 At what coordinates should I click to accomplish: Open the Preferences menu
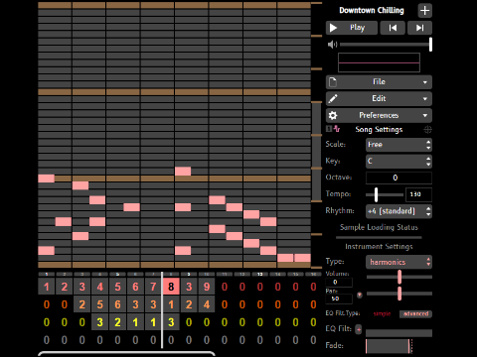[379, 115]
